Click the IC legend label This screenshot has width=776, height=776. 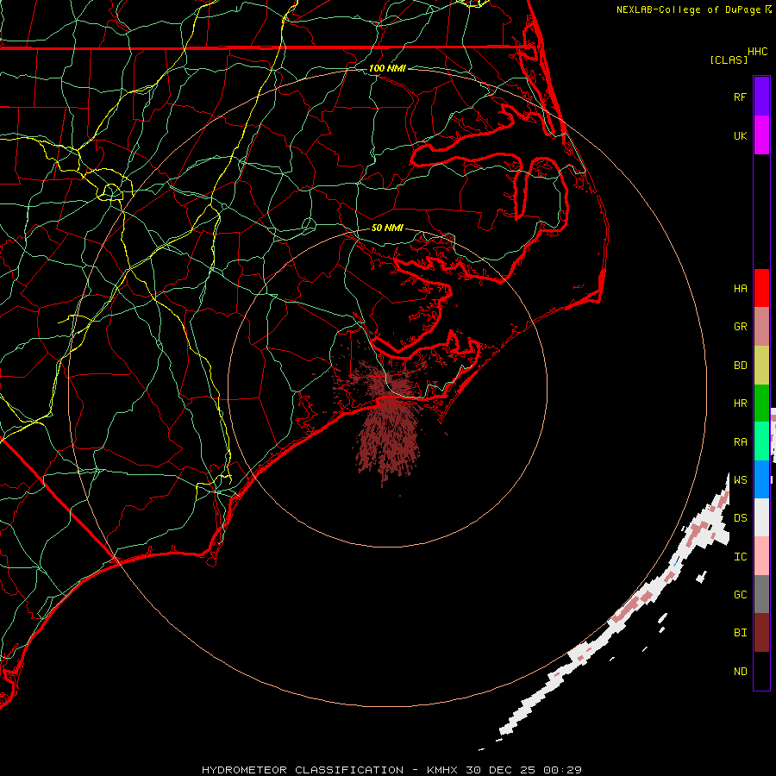740,557
